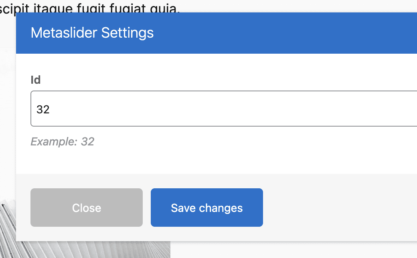Click the "Example: 32" hint text

(62, 141)
